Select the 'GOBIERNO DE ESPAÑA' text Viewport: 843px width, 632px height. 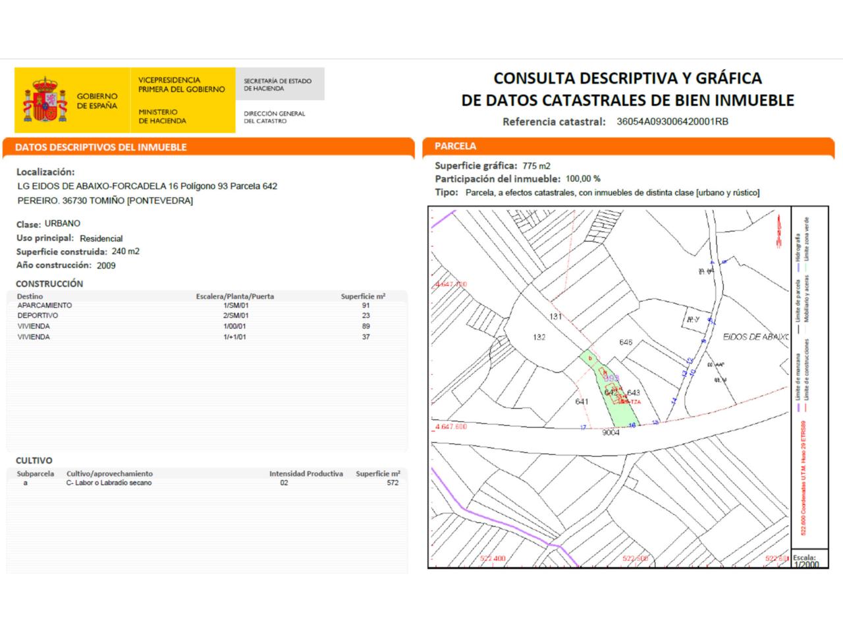point(97,101)
